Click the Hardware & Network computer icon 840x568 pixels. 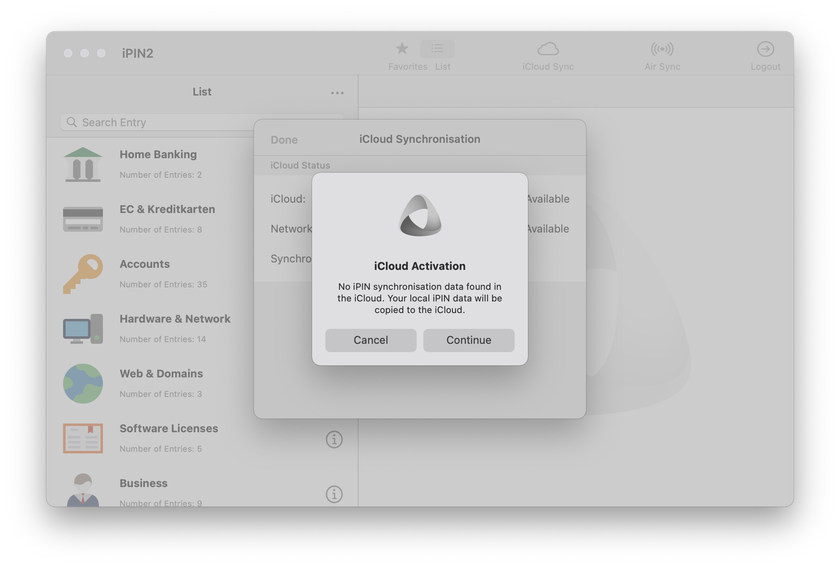83,328
